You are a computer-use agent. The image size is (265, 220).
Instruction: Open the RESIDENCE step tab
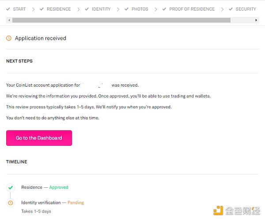[59, 9]
